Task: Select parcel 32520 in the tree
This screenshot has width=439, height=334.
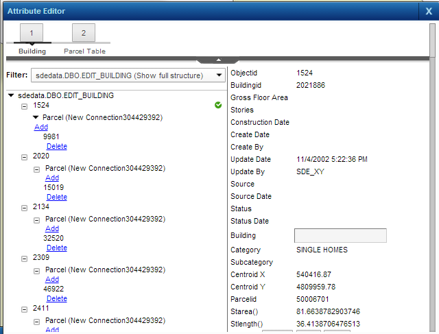Action: (54, 238)
